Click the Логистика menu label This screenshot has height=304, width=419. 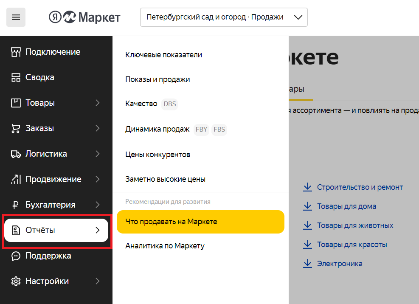[46, 154]
